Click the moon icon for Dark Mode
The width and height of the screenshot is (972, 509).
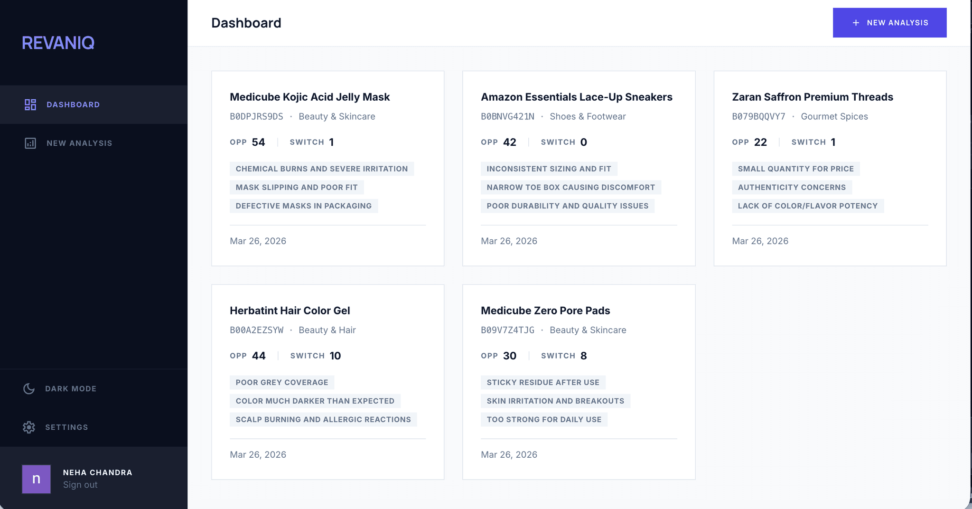click(29, 388)
